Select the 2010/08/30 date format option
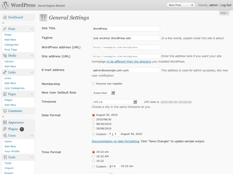 point(93,119)
